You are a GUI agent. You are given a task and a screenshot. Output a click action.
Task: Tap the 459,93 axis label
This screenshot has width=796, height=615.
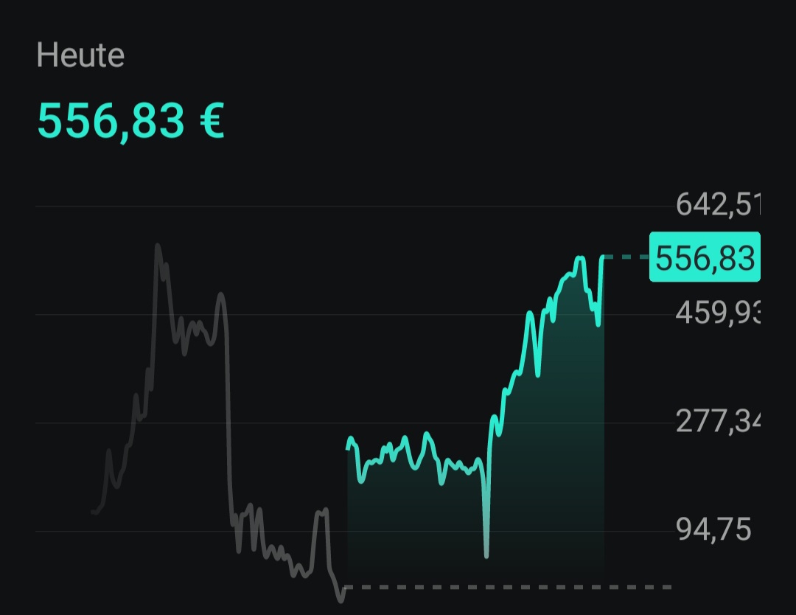click(718, 313)
